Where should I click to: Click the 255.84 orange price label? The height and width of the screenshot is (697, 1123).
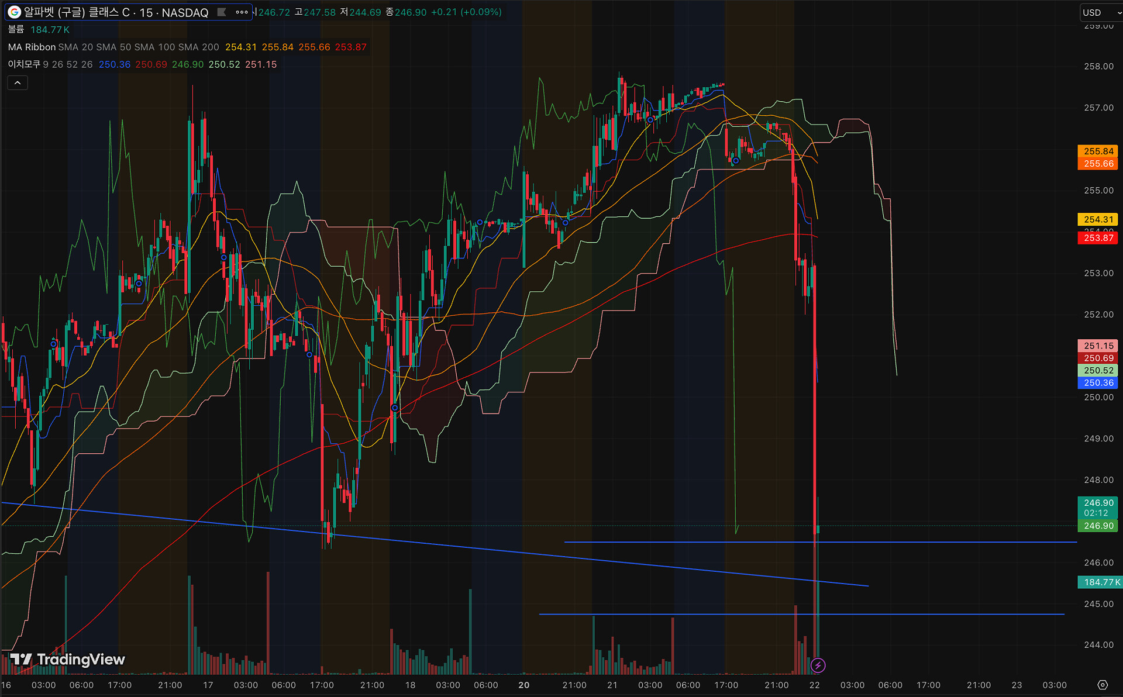tap(1098, 151)
